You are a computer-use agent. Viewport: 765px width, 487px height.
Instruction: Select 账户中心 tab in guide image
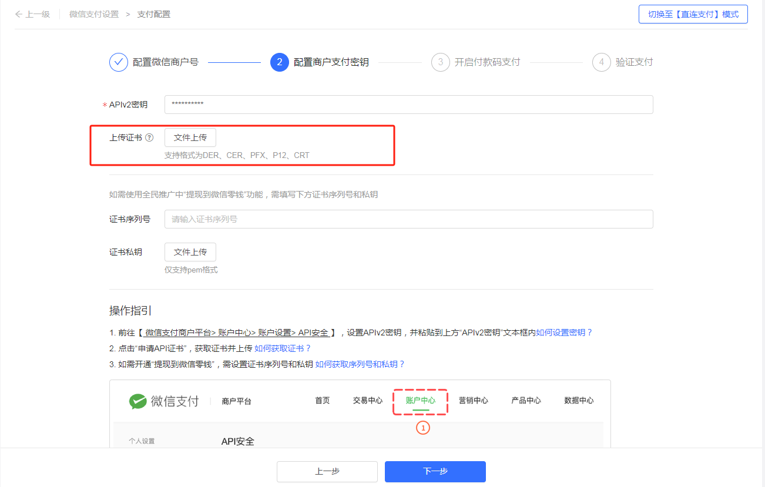click(x=421, y=401)
